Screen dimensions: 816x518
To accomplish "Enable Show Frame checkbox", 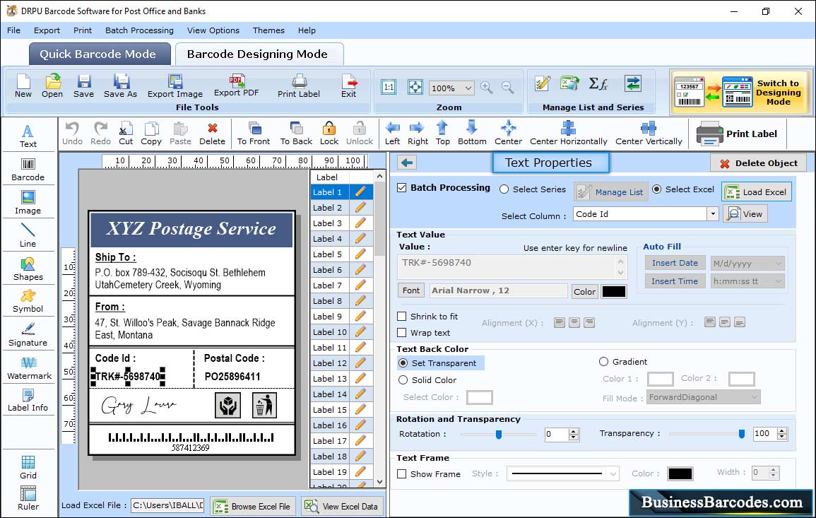I will 402,474.
